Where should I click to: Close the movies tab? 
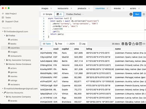(123, 8)
